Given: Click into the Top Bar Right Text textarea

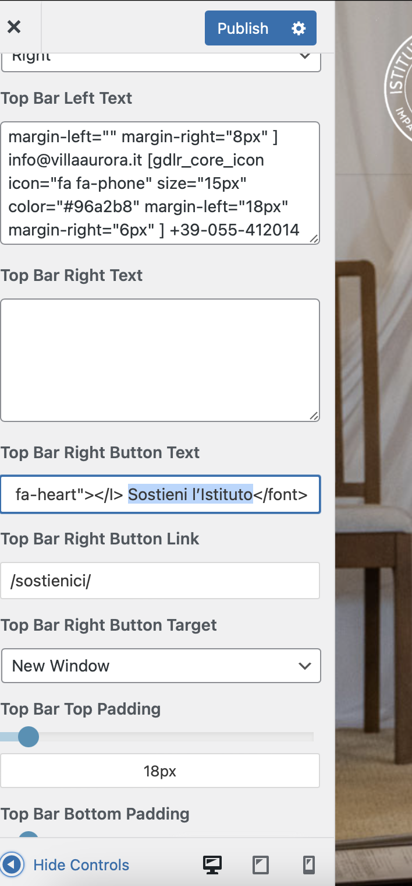Looking at the screenshot, I should tap(160, 360).
